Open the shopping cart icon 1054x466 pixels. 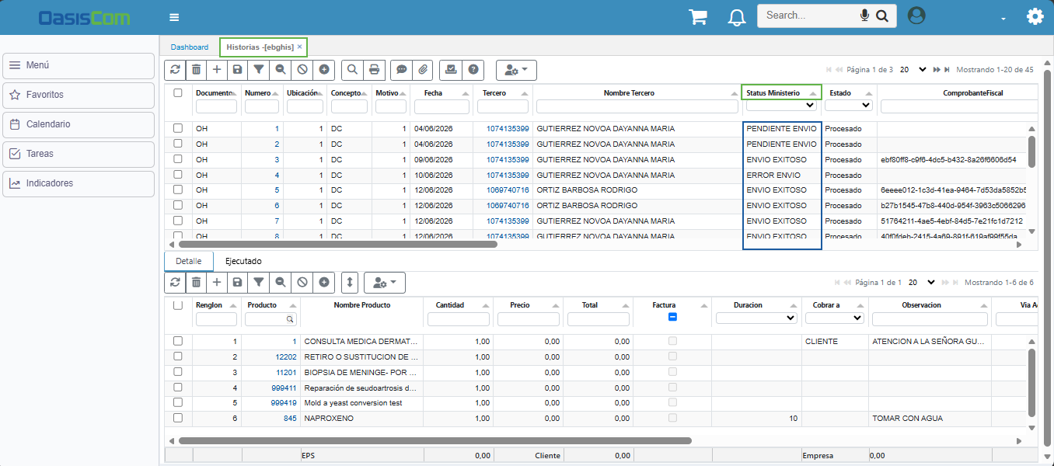[x=697, y=17]
